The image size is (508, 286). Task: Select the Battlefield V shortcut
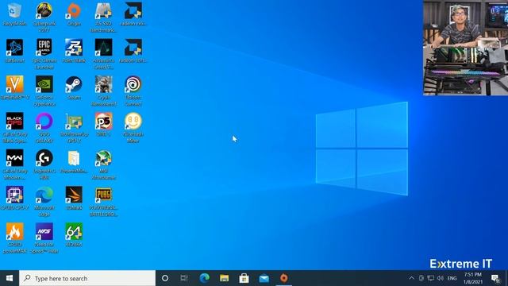(x=14, y=87)
